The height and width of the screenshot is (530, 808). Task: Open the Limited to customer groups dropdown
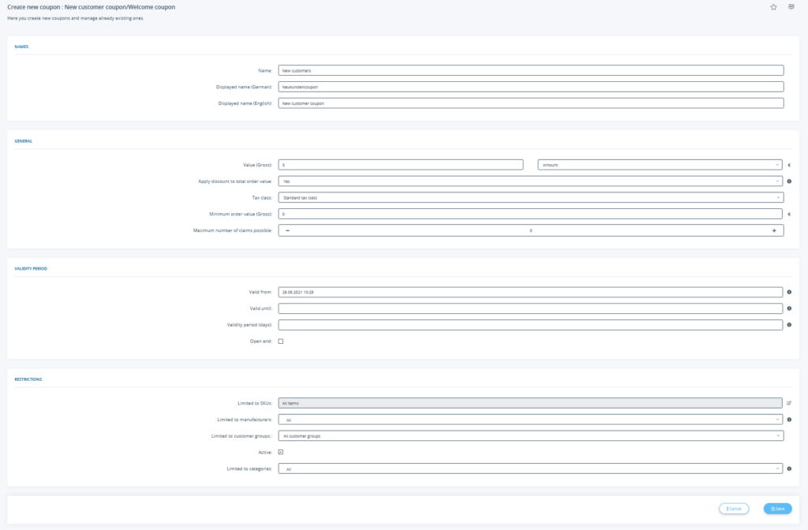coord(531,435)
